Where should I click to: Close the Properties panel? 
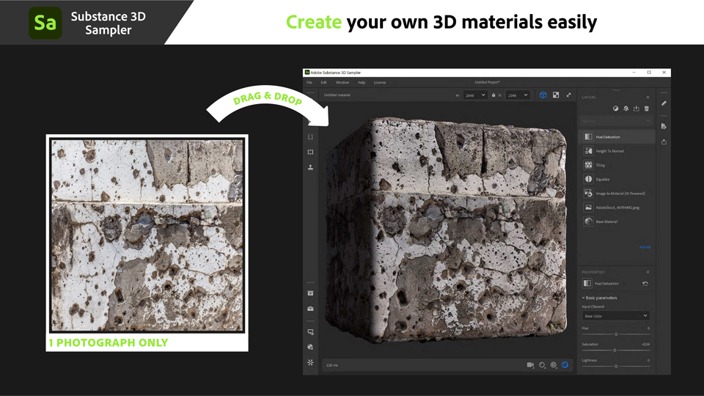648,272
